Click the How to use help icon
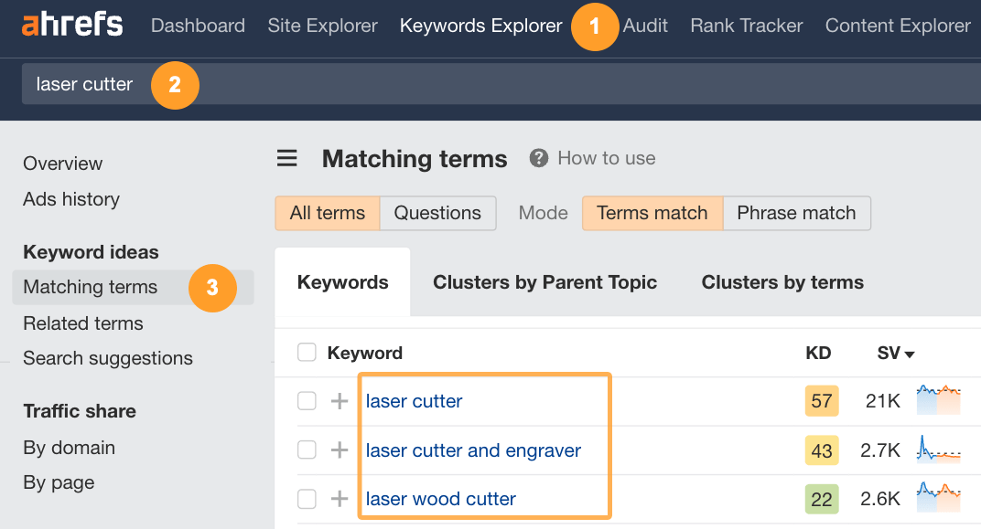The image size is (981, 529). [x=538, y=157]
